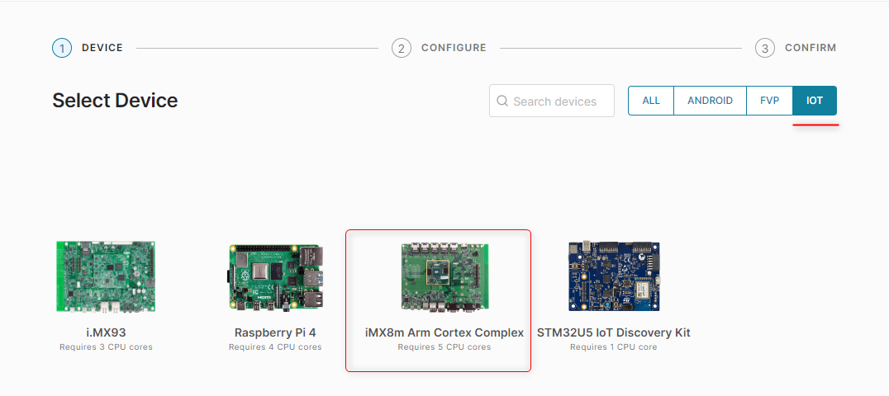Click the 'Requires 5 CPU cores' text
This screenshot has height=396, width=889.
(444, 346)
